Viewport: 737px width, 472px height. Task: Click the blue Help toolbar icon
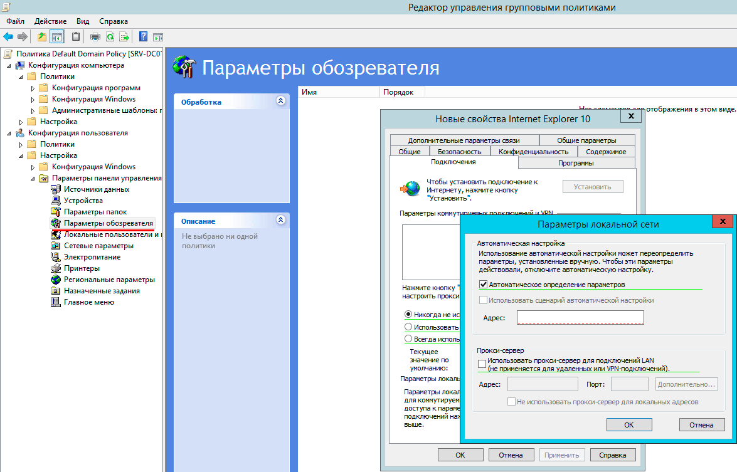coord(143,36)
